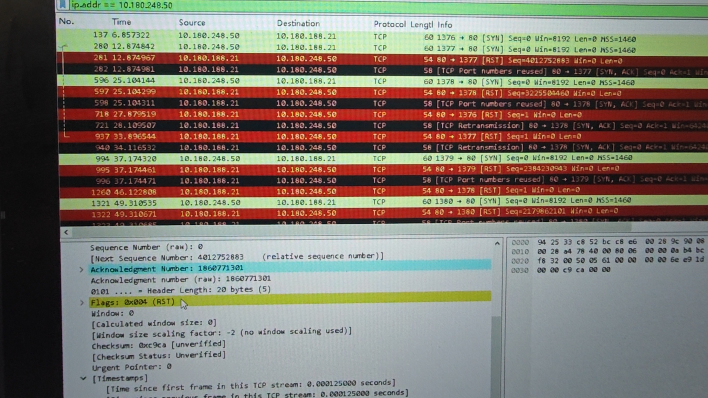Click the Info column header
Image resolution: width=708 pixels, height=398 pixels.
445,25
